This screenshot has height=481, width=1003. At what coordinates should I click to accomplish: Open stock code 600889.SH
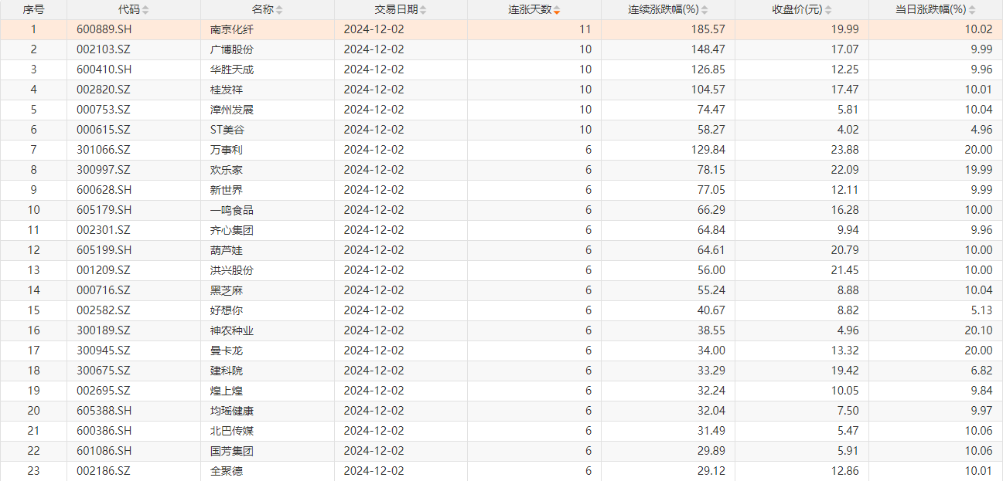(104, 29)
